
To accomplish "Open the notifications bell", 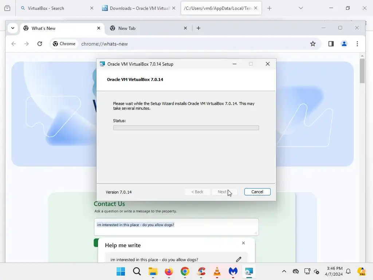I will pos(348,271).
